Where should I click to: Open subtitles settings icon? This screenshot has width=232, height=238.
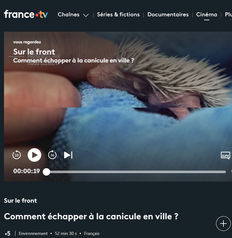[x=226, y=155]
